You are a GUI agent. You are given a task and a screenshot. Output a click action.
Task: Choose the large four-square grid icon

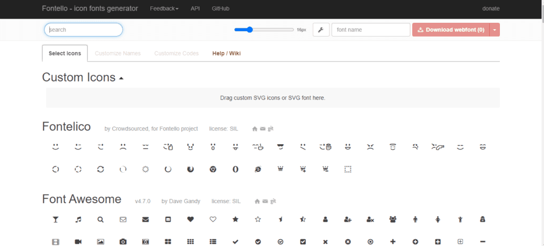[168, 242]
